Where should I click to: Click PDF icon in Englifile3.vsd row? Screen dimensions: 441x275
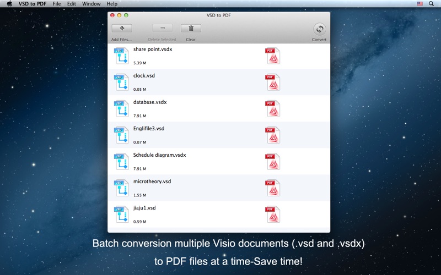pos(272,135)
